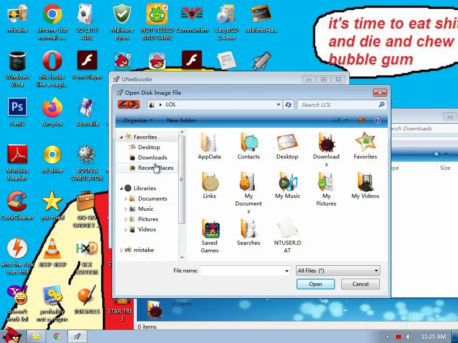Open the EasyBCD 2.4.exe icon

point(226,22)
